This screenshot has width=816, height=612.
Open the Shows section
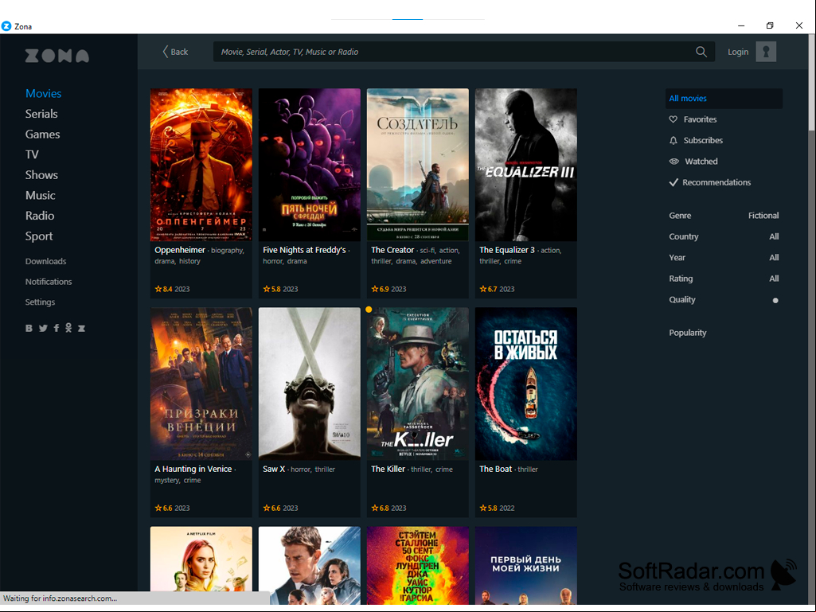(x=41, y=175)
